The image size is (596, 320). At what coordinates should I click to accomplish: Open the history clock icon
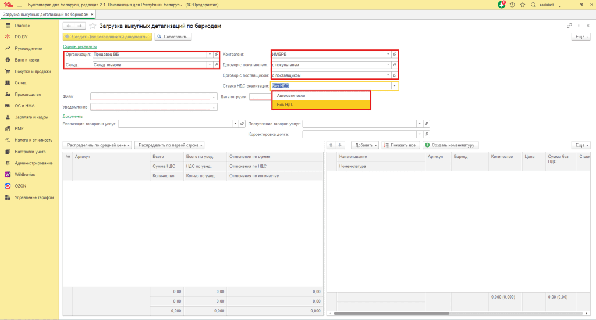512,5
